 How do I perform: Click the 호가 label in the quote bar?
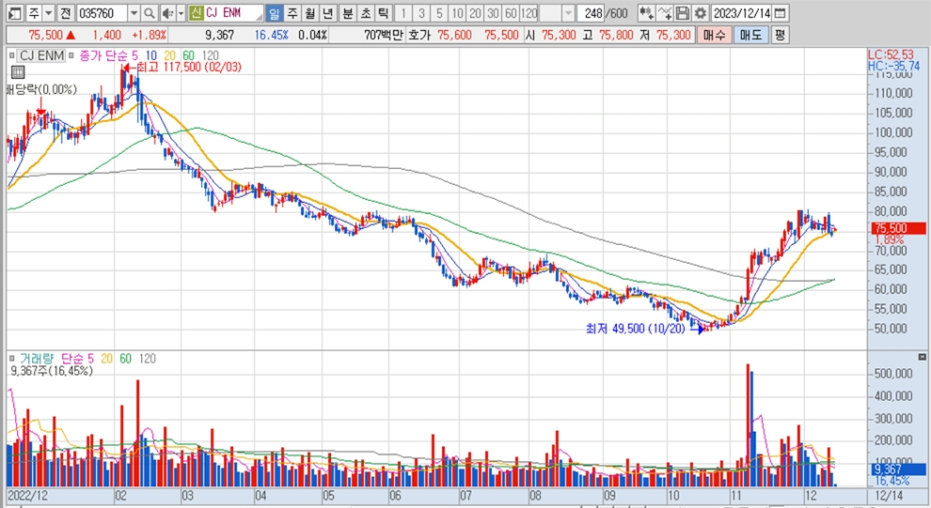[x=419, y=35]
